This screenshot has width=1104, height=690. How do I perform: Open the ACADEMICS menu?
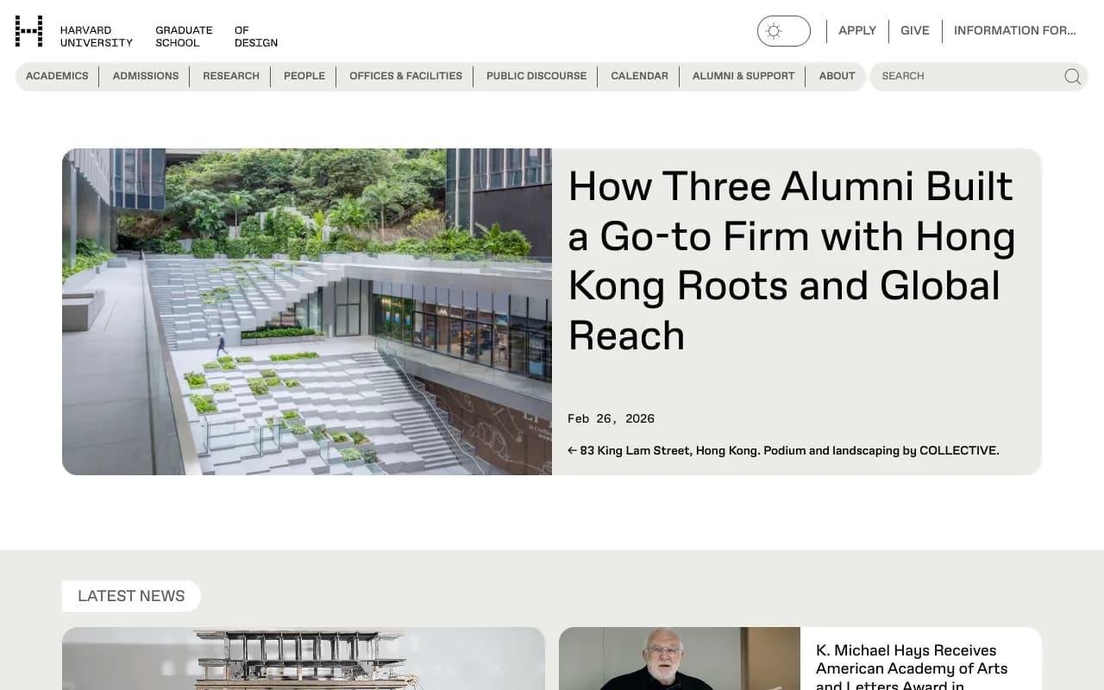[x=57, y=76]
